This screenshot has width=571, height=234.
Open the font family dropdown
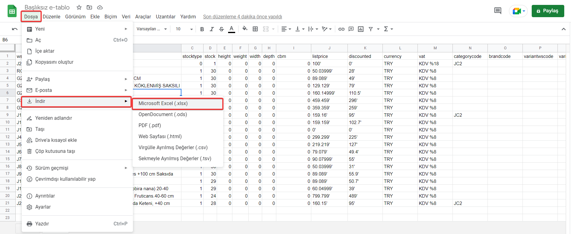(152, 29)
